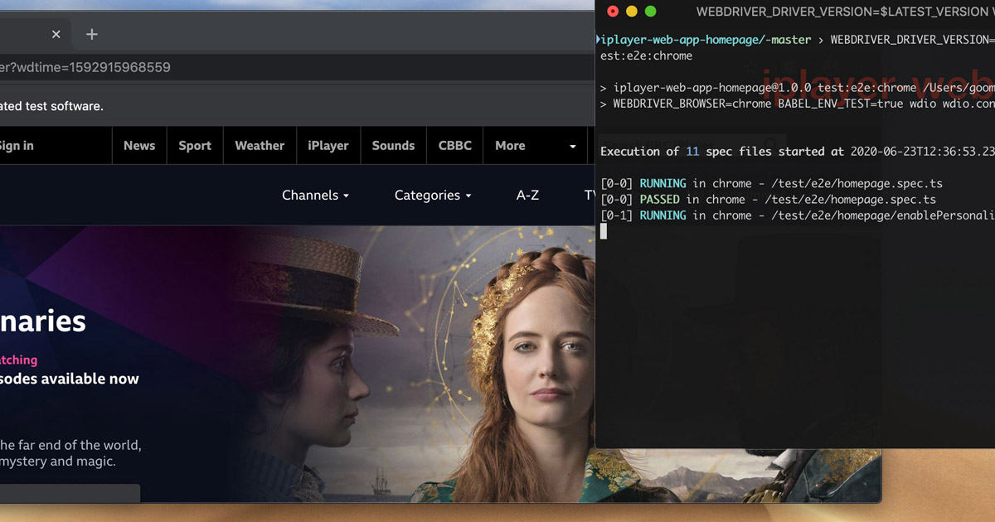995x522 pixels.
Task: Click the iplayer-web-app-homepage/-master prompt
Action: pyautogui.click(x=706, y=40)
